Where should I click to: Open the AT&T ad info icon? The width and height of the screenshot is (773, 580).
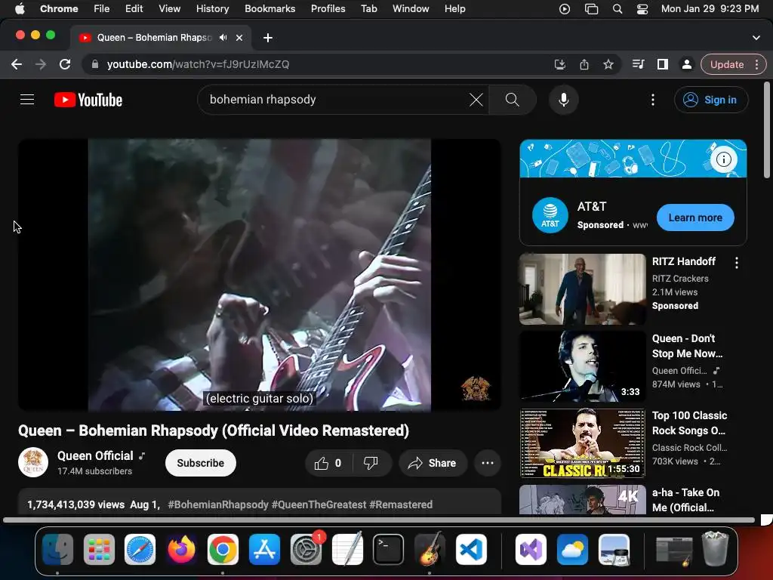click(x=723, y=159)
